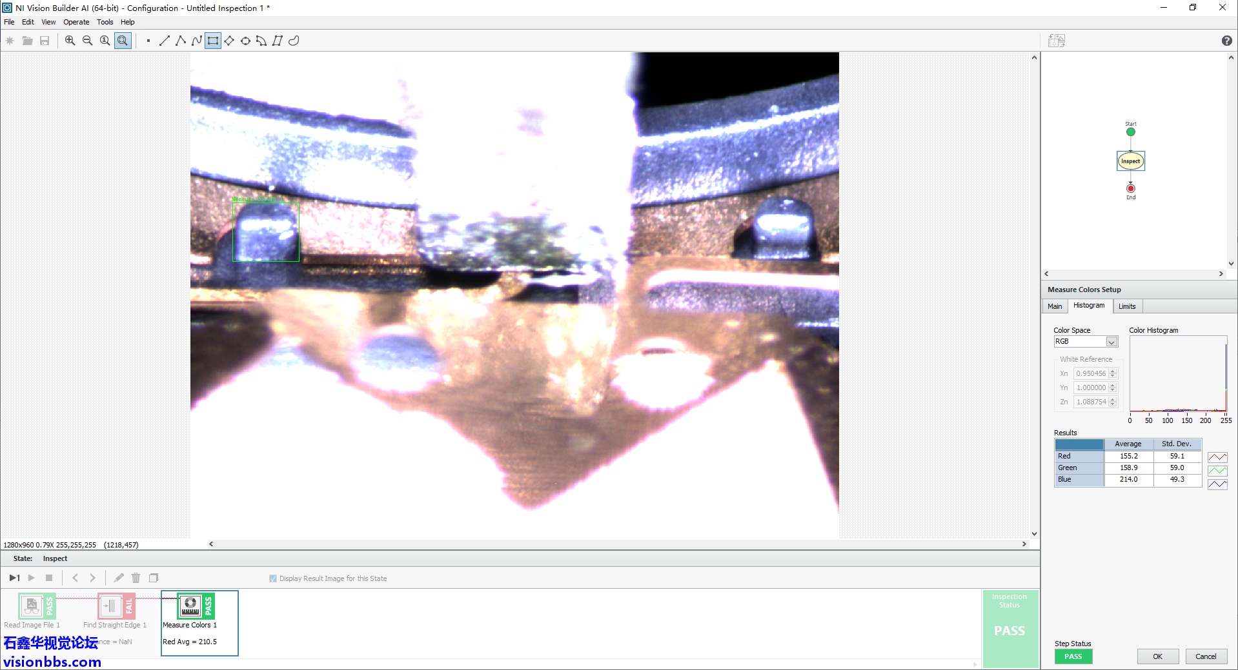The width and height of the screenshot is (1238, 670).
Task: Select the Line ROI tool
Action: click(x=164, y=40)
